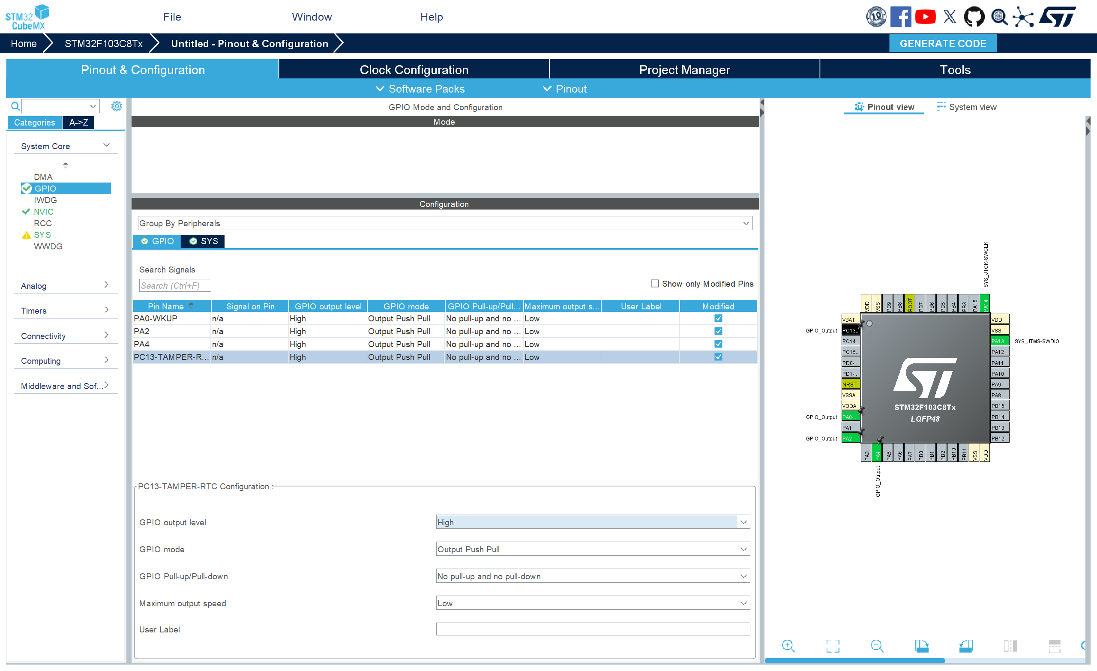
Task: Click the horizontal split layout icon
Action: tap(1055, 646)
